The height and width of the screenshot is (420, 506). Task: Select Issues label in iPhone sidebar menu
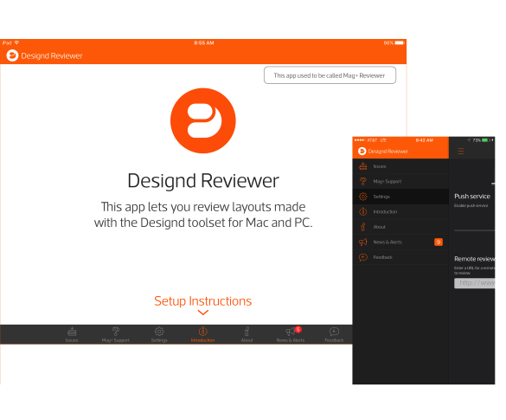coord(380,166)
